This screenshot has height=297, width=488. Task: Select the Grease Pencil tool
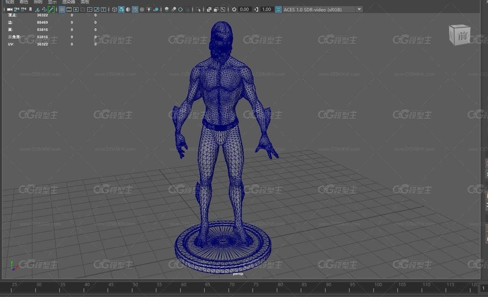[51, 9]
